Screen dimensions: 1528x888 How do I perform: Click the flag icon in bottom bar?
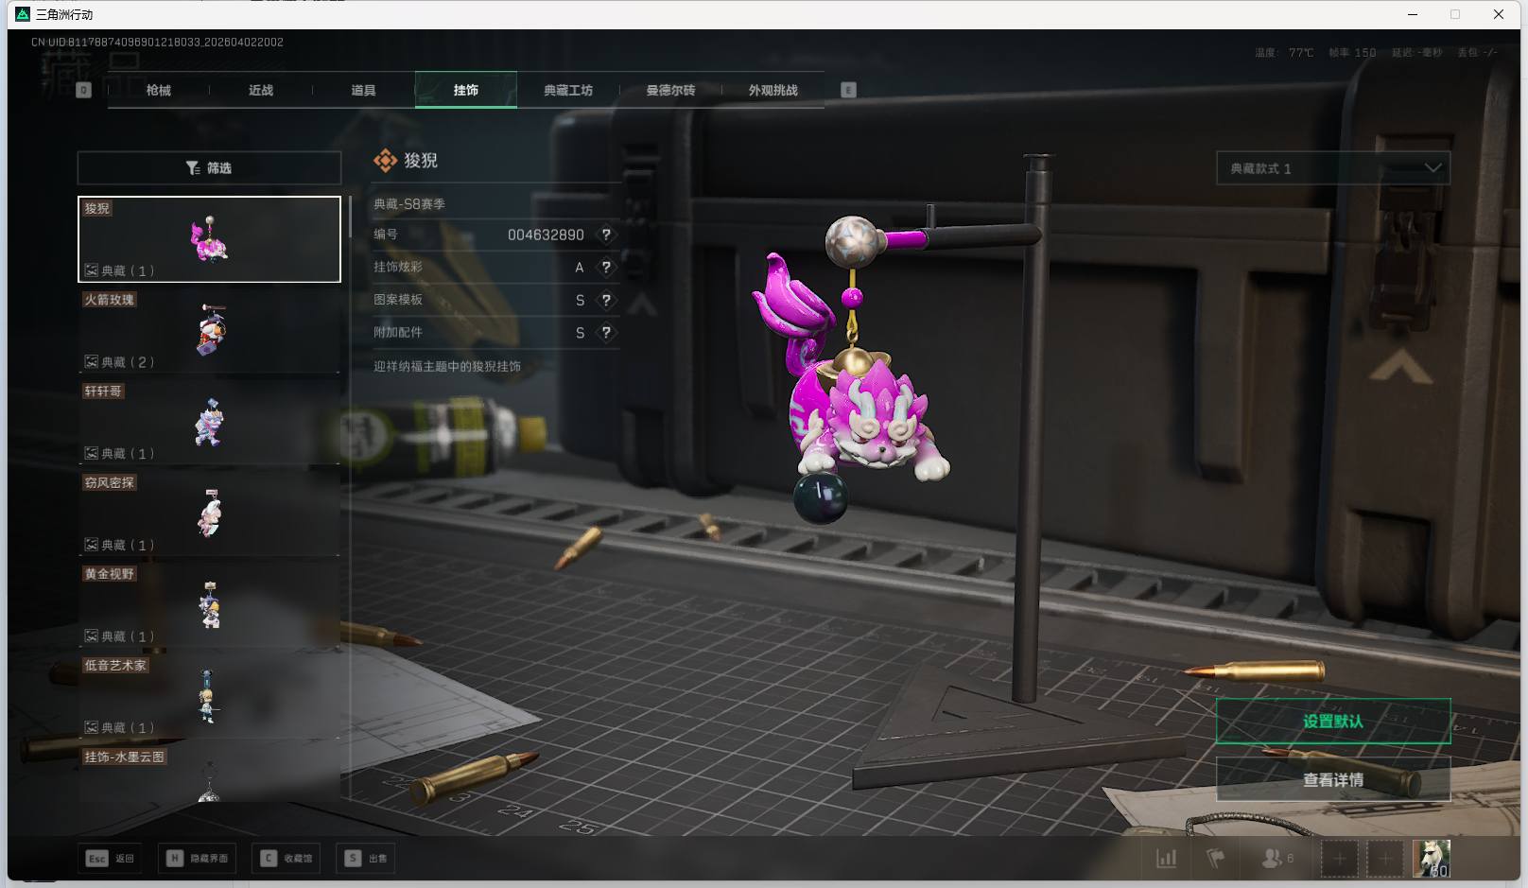coord(1216,859)
